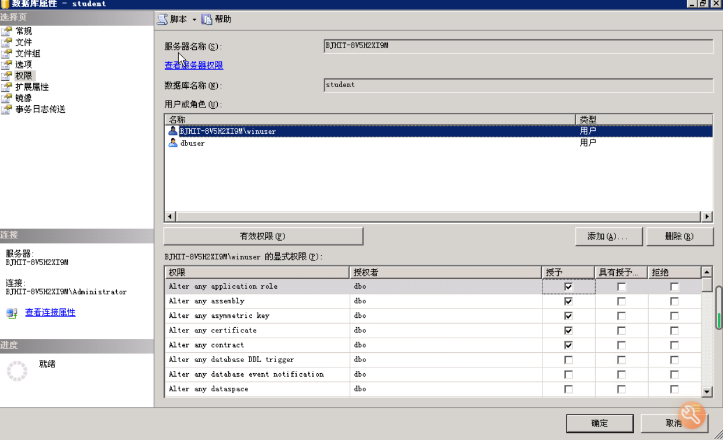The width and height of the screenshot is (723, 440).
Task: Click the 权限 column header in the permissions grid
Action: (257, 272)
